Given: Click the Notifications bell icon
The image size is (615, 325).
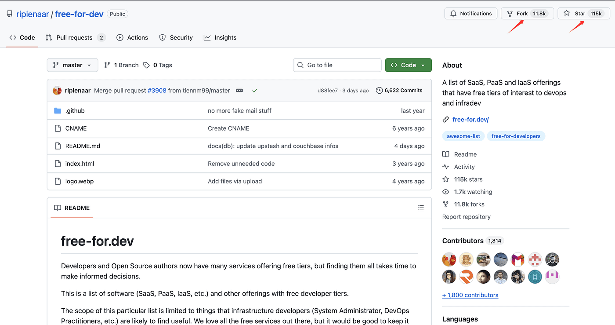Looking at the screenshot, I should tap(454, 14).
